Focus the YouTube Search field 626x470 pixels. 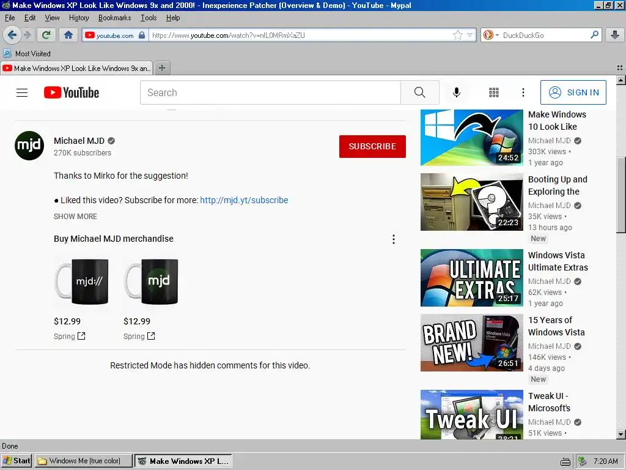click(270, 93)
